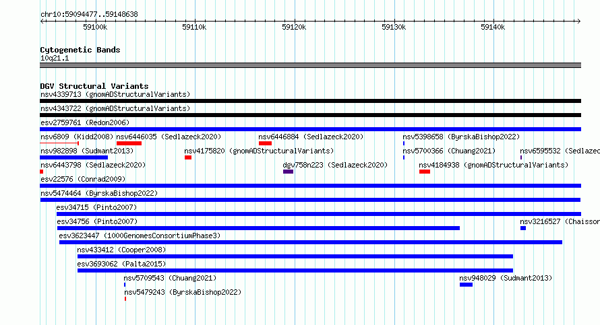
Task: Click the 10q21.1 band label
Action: (55, 58)
